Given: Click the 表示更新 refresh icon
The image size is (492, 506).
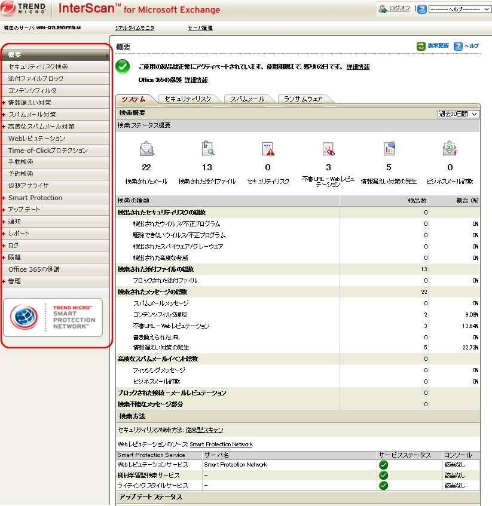Looking at the screenshot, I should coord(421,46).
